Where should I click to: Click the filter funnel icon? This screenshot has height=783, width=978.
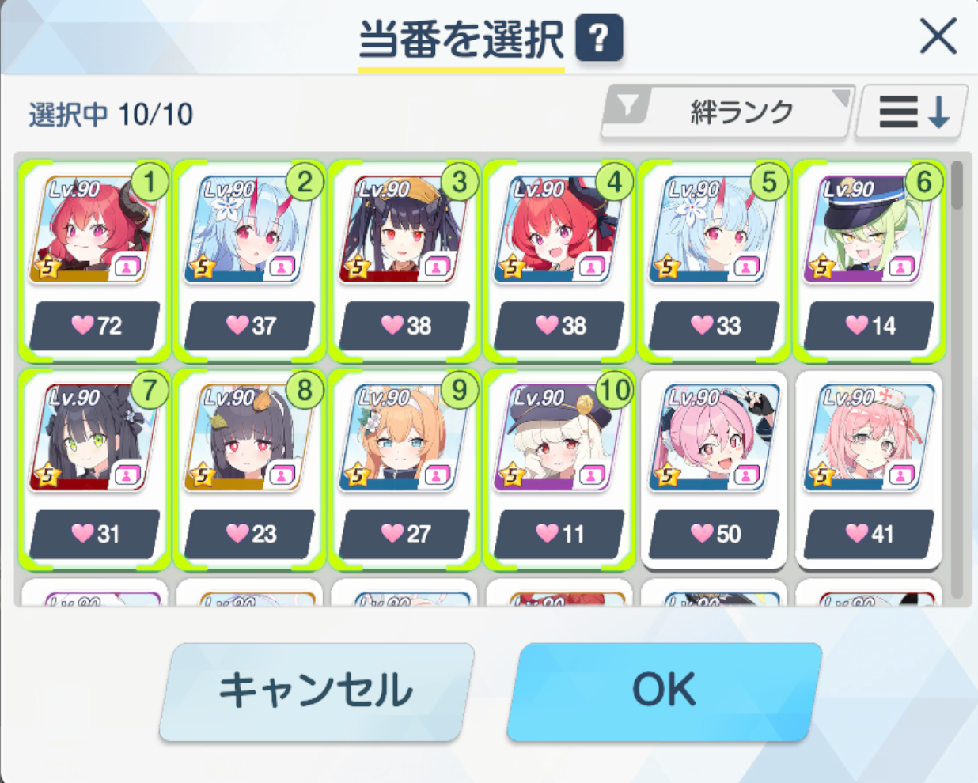point(627,105)
